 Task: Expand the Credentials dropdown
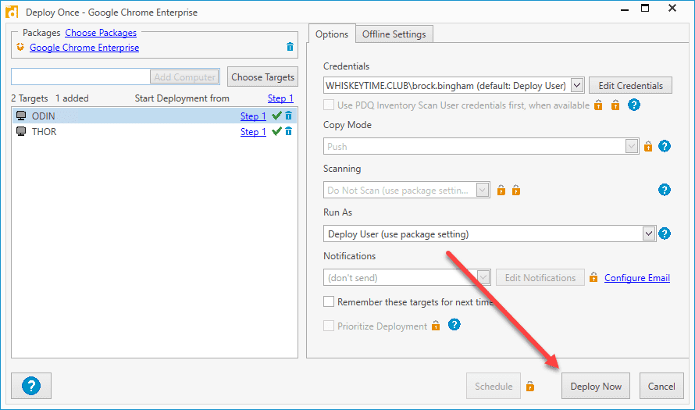tap(576, 85)
